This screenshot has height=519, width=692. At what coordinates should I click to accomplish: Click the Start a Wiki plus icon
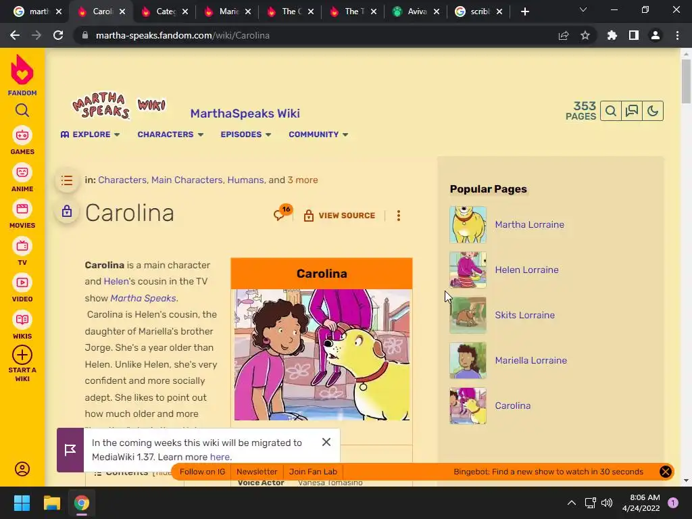(x=22, y=355)
